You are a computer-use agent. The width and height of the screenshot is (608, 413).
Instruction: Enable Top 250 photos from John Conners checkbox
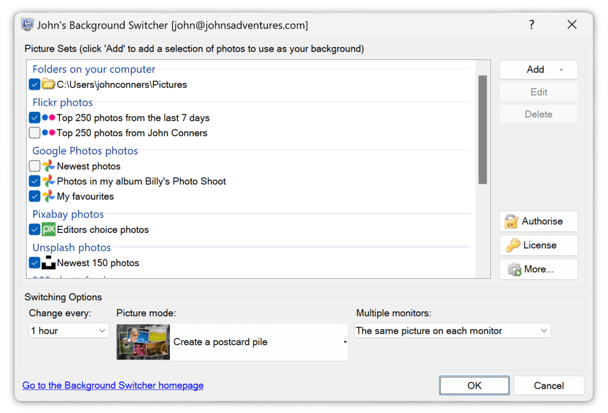34,133
